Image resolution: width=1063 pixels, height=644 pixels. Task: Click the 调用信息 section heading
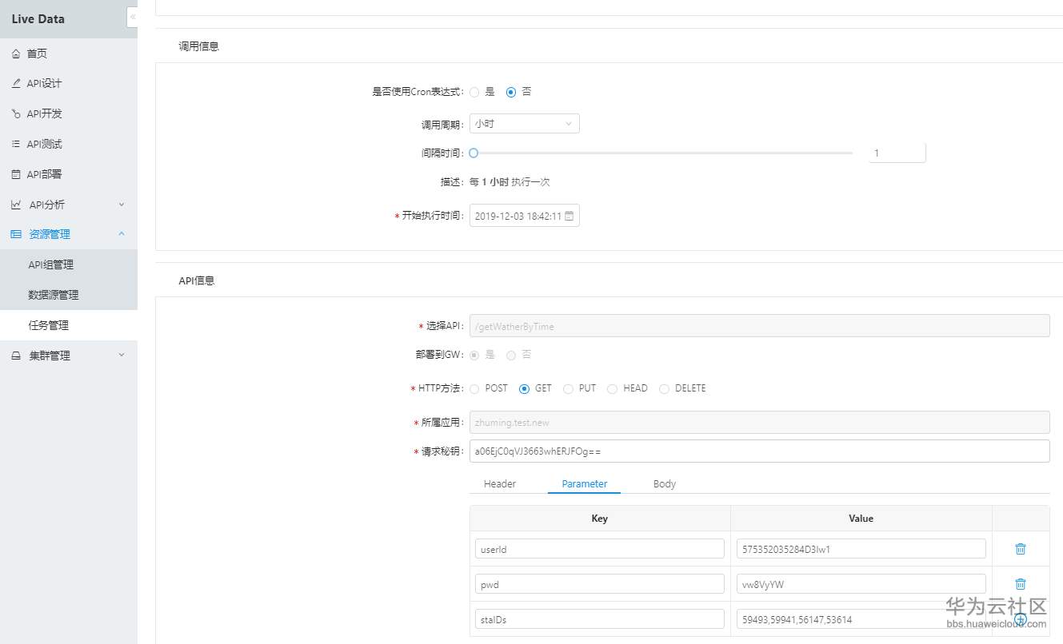tap(199, 46)
